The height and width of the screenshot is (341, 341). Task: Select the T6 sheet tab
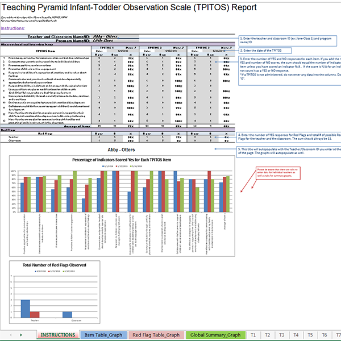(325, 335)
